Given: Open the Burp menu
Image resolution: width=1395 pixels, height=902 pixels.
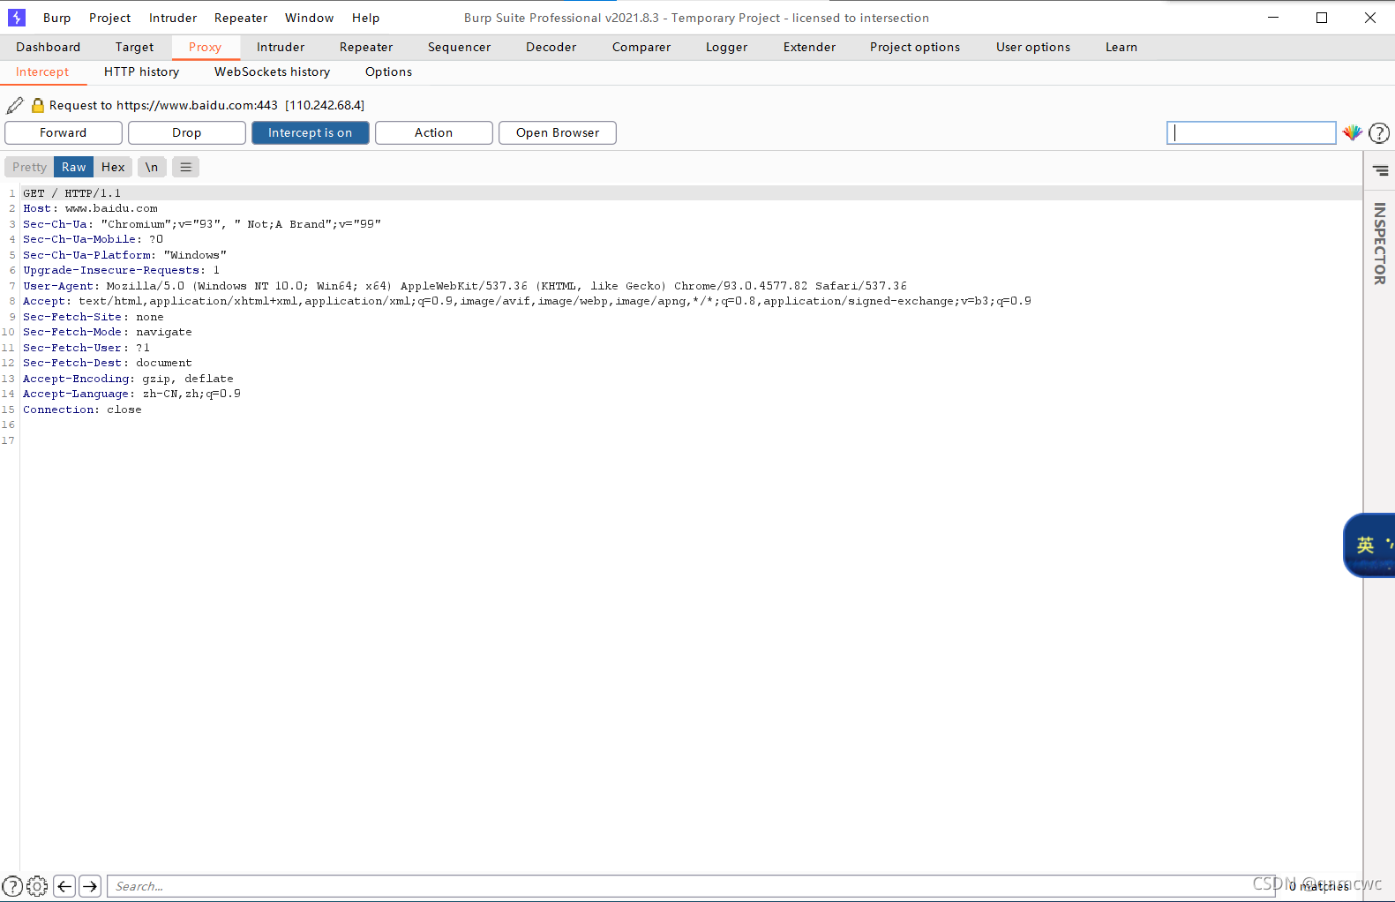Looking at the screenshot, I should pos(57,18).
